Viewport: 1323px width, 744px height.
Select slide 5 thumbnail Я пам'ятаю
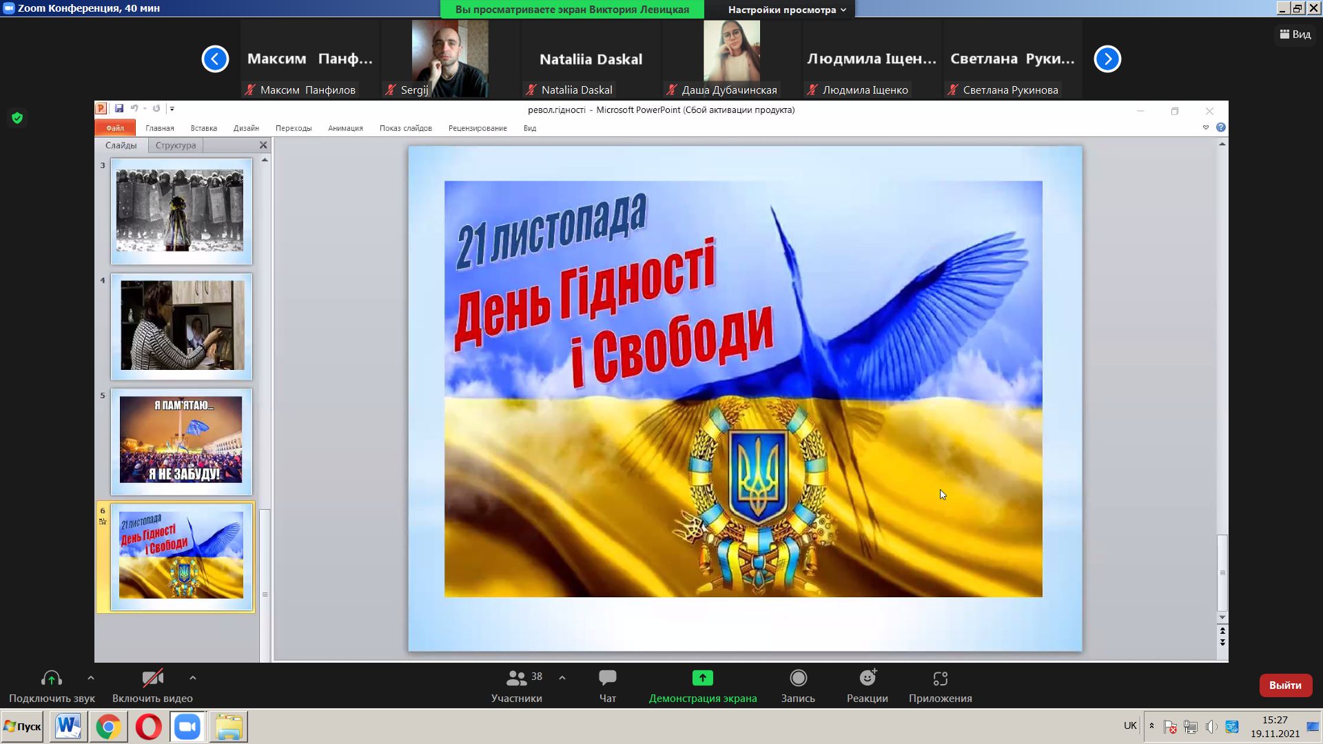[x=182, y=442]
